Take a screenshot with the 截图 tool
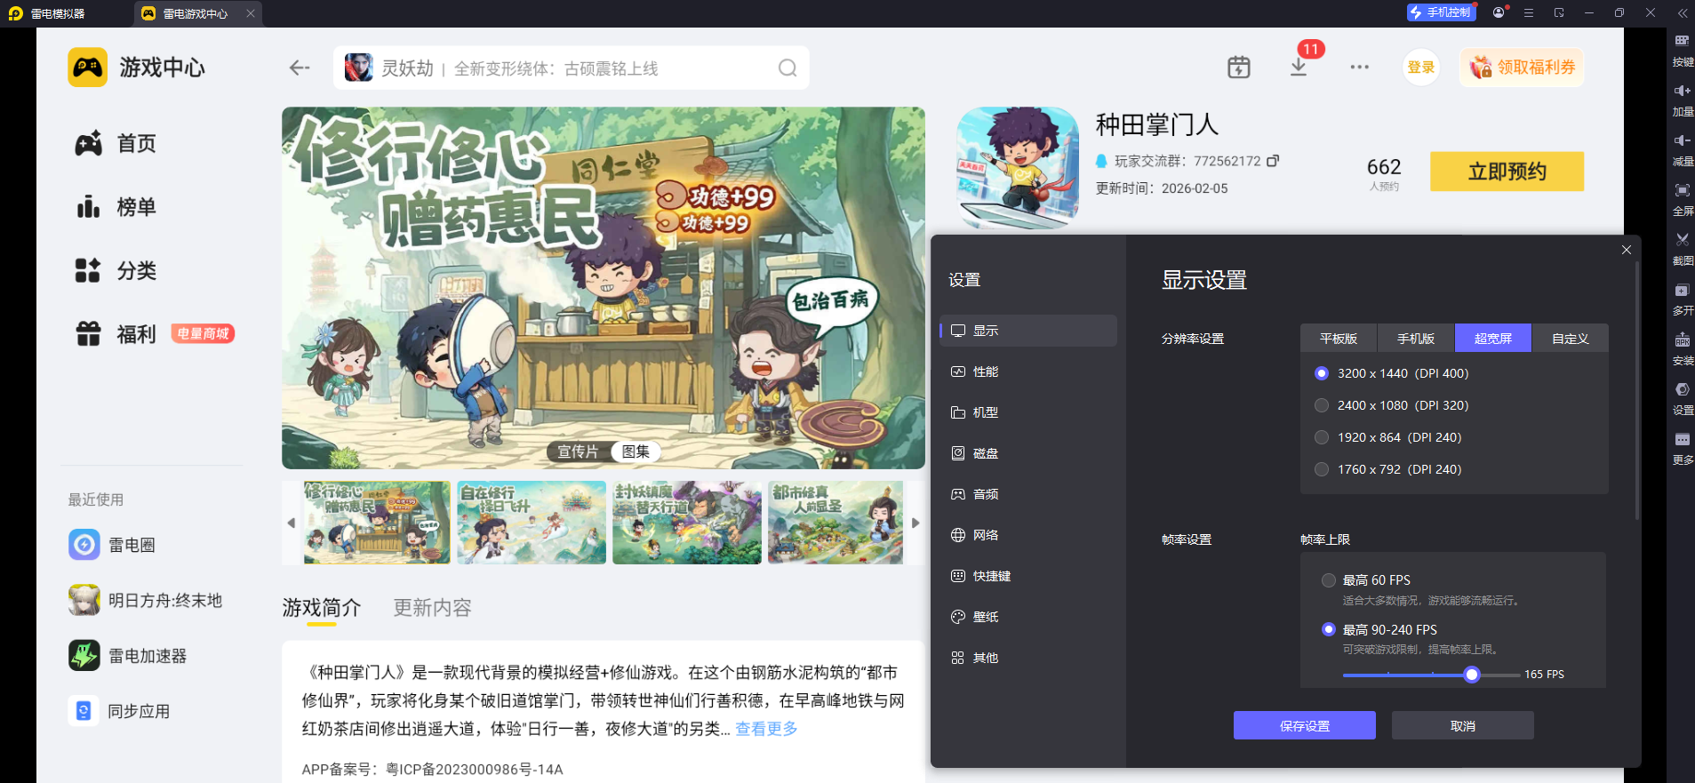The height and width of the screenshot is (783, 1695). pos(1683,250)
